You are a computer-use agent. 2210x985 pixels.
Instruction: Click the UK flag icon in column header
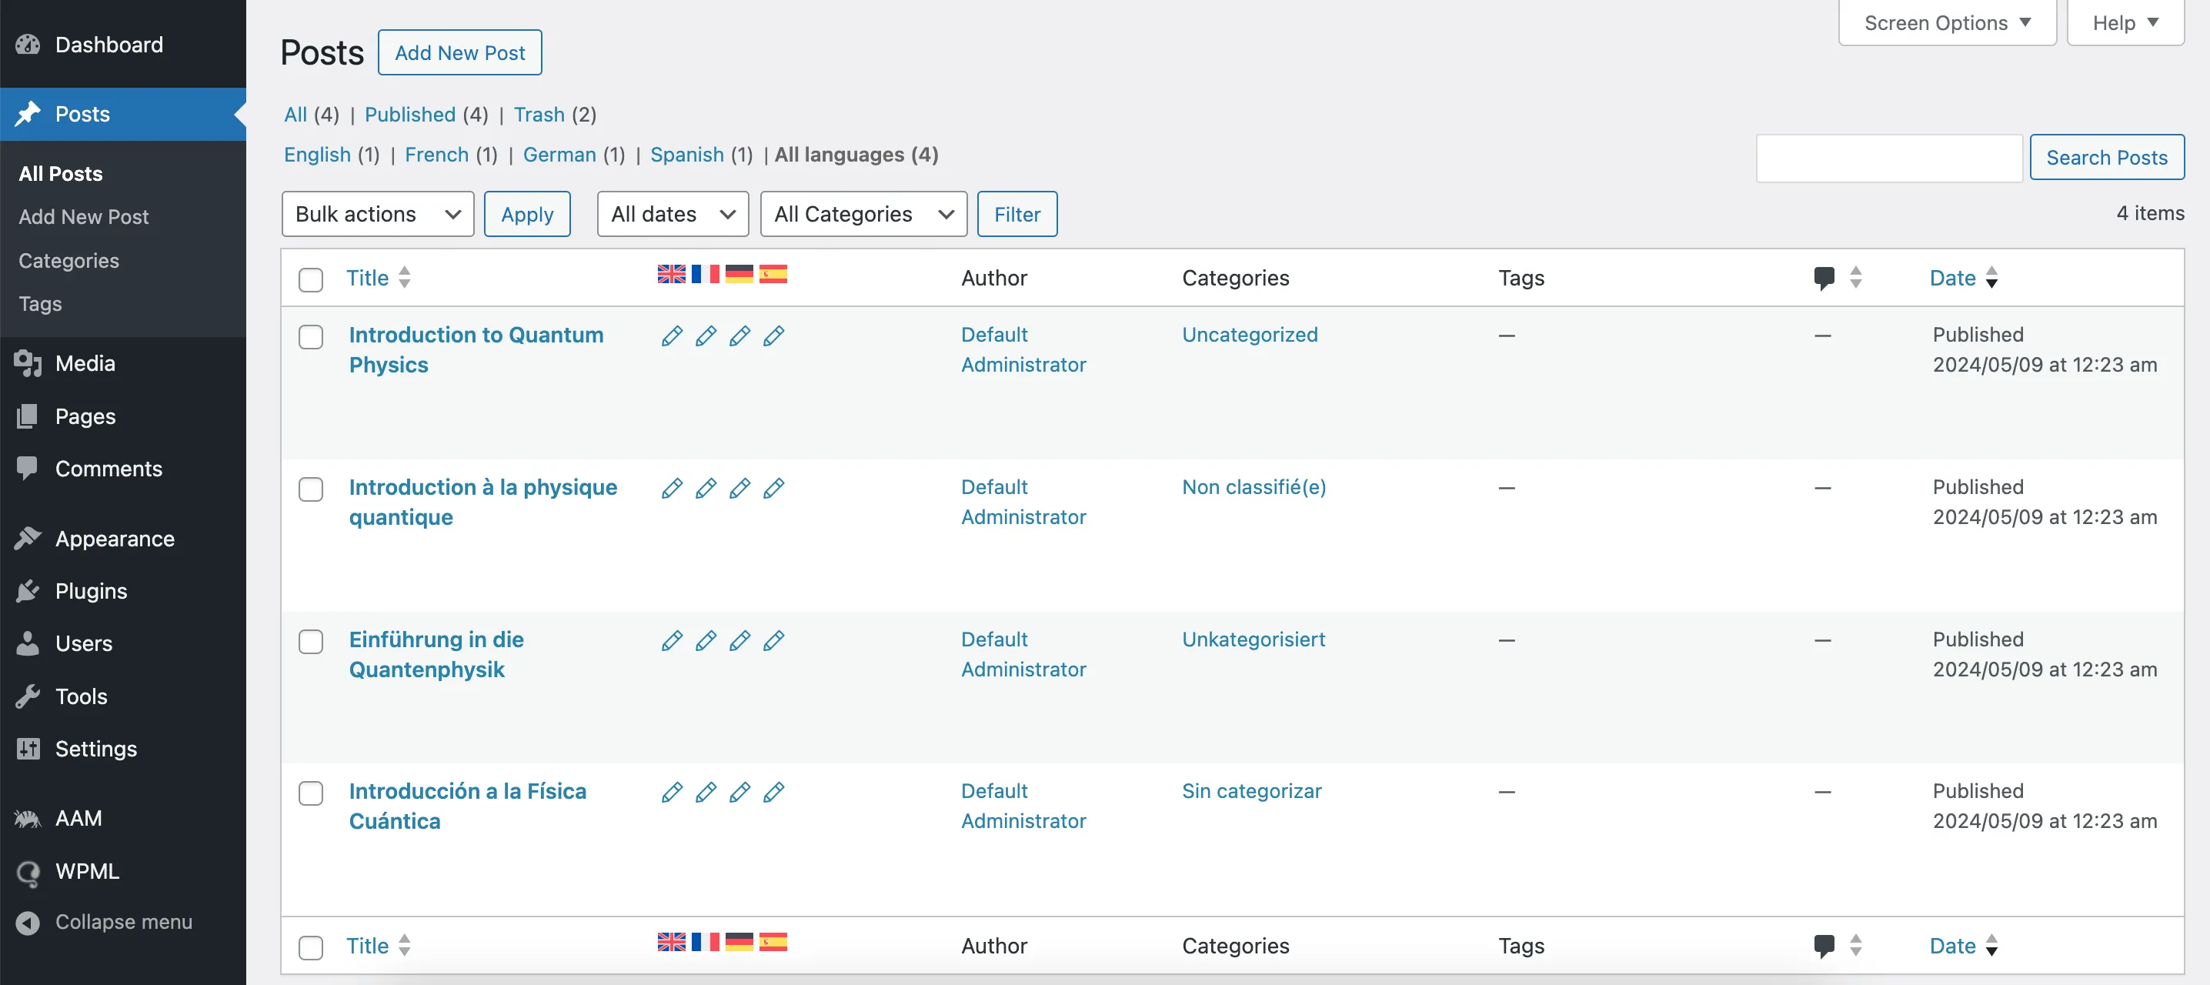point(671,274)
